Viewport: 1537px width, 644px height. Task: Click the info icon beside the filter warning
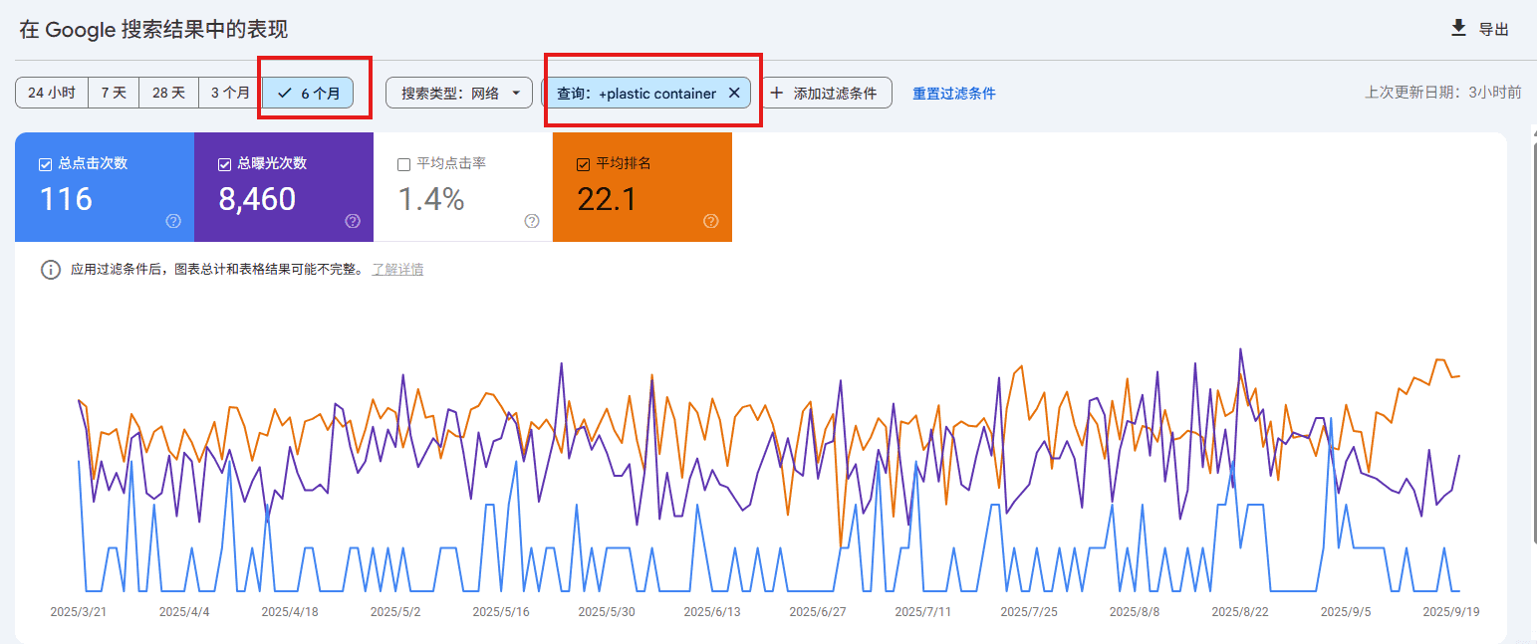(x=51, y=269)
